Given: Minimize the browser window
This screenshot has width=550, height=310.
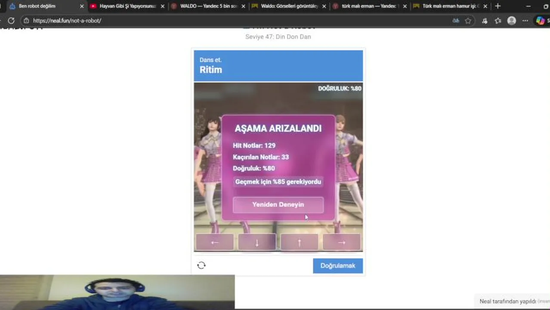Looking at the screenshot, I should (528, 6).
